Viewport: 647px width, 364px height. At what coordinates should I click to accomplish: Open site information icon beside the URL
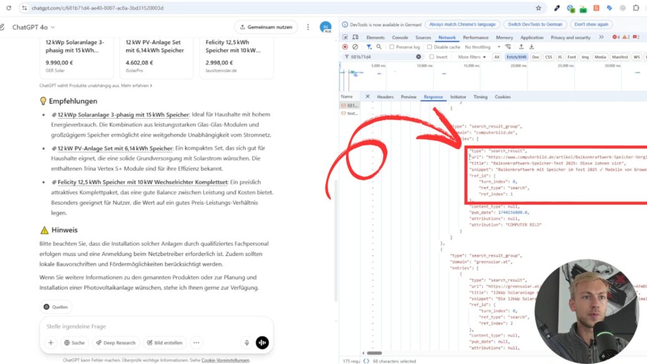pyautogui.click(x=25, y=8)
